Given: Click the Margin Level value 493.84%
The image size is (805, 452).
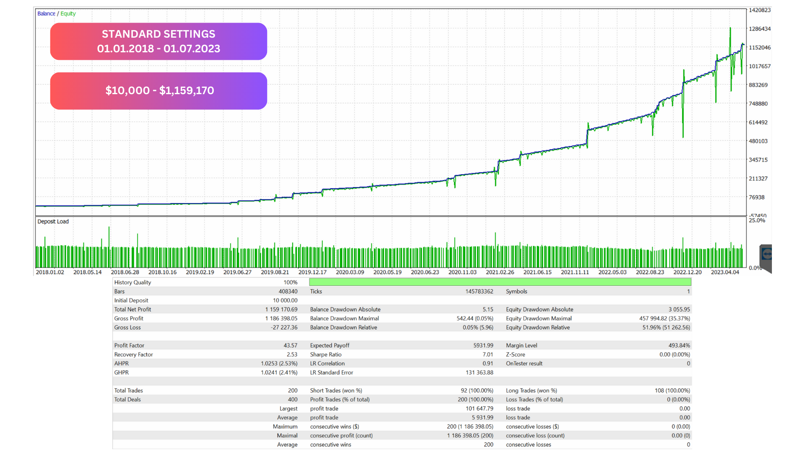Looking at the screenshot, I should click(x=679, y=345).
